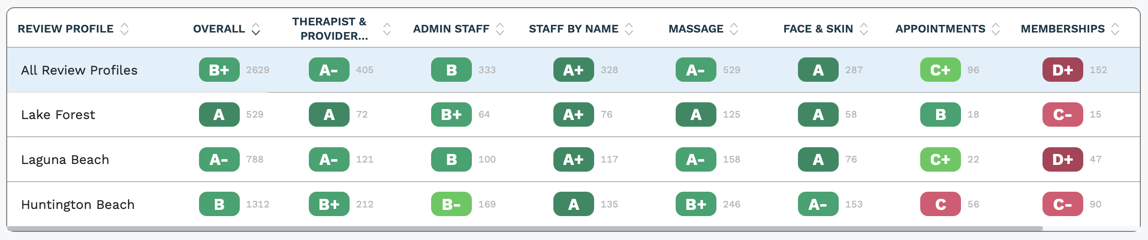Click the OVERALL column header label

tap(219, 29)
